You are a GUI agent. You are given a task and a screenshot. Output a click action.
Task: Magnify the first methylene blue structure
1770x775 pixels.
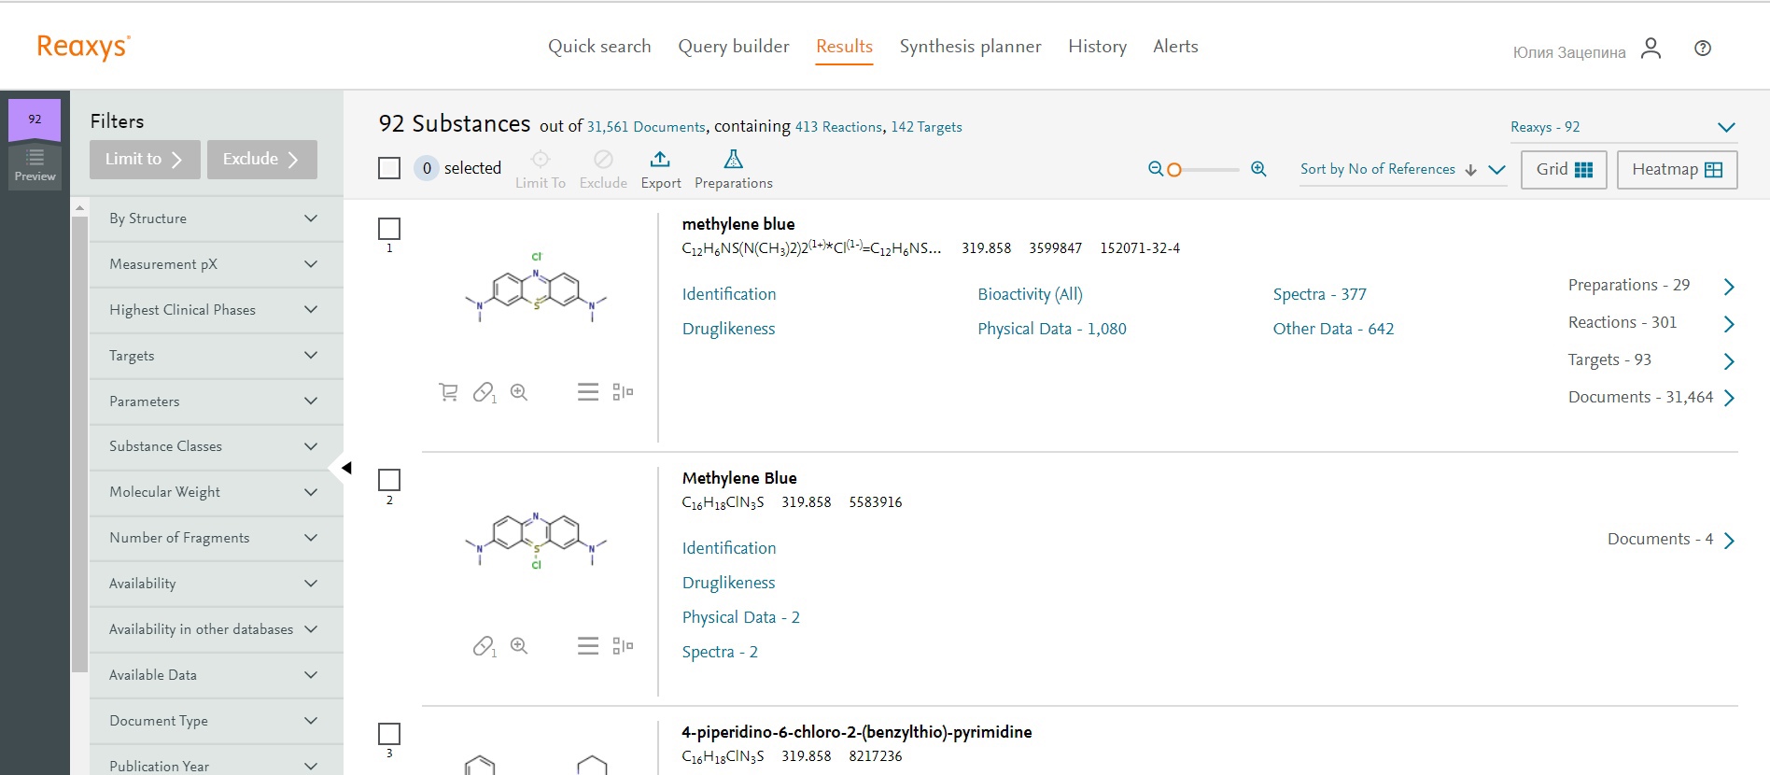[519, 392]
